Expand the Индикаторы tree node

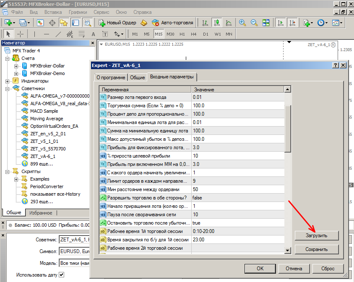pyautogui.click(x=8, y=81)
